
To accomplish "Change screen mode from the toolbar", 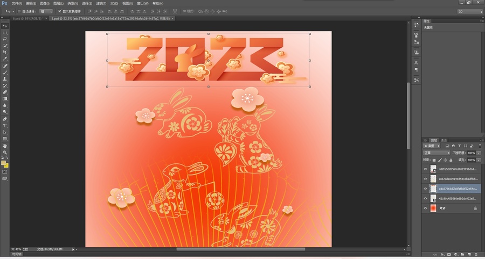I will [x=5, y=178].
